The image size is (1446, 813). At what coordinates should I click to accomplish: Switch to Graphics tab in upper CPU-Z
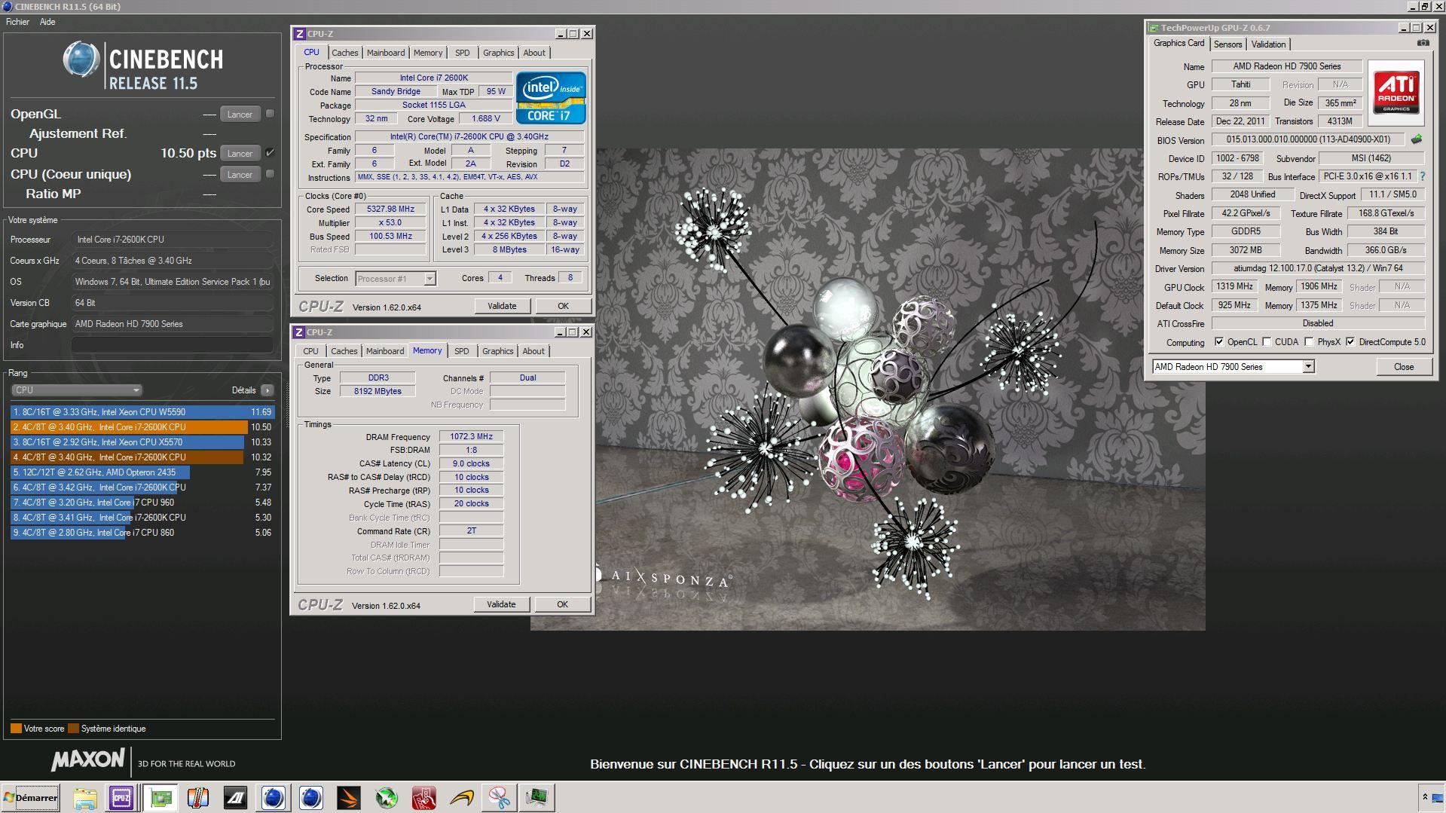(499, 53)
